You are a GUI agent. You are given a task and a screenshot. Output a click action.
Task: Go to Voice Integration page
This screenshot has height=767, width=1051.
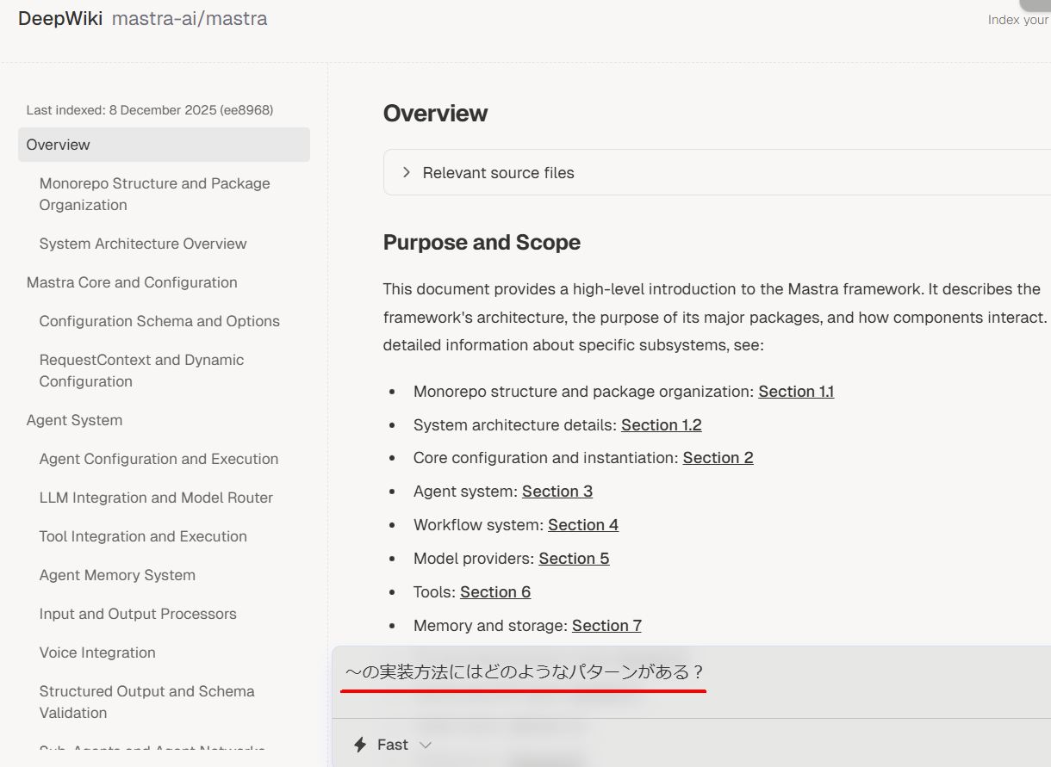tap(97, 653)
